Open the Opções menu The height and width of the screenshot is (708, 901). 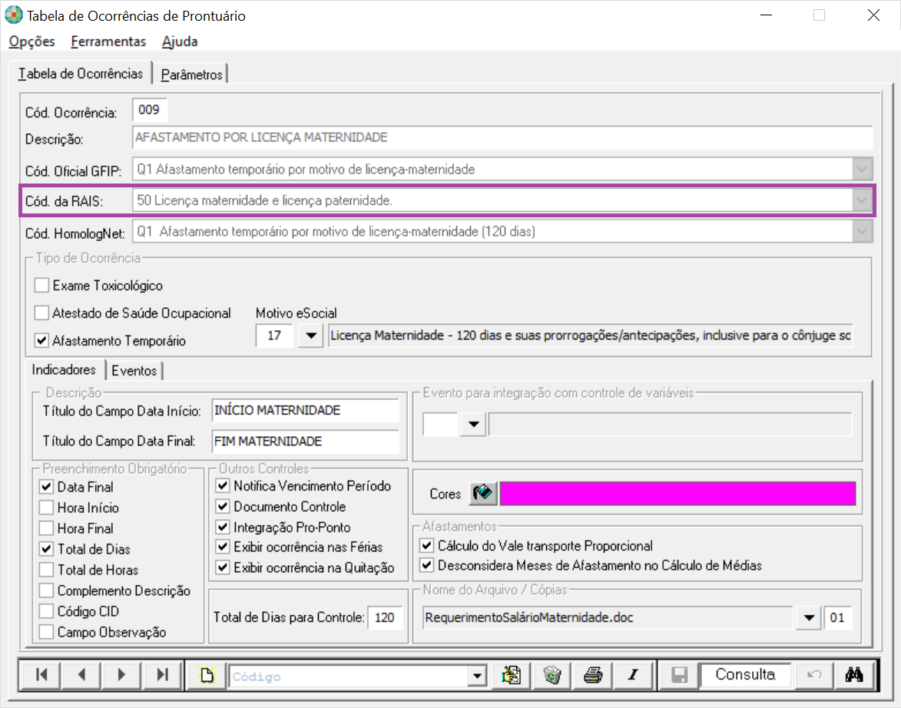click(x=32, y=41)
